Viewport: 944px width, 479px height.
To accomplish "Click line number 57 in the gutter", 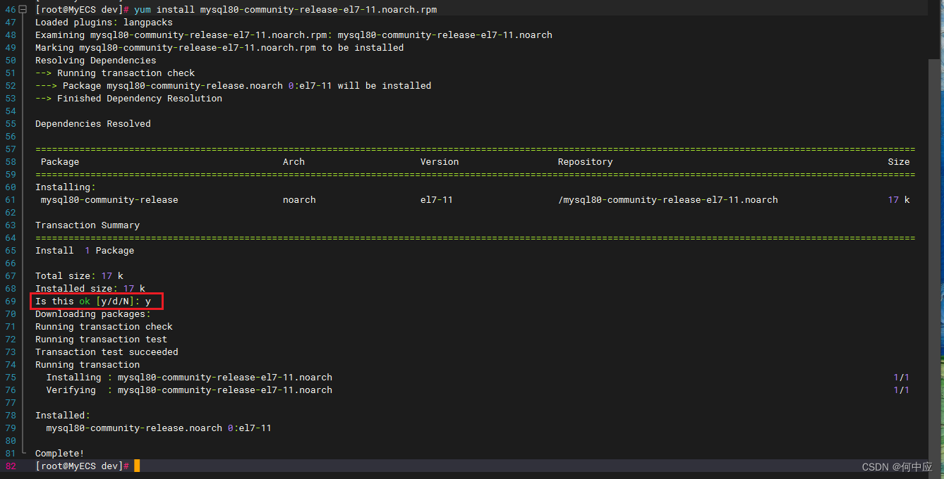I will tap(10, 149).
